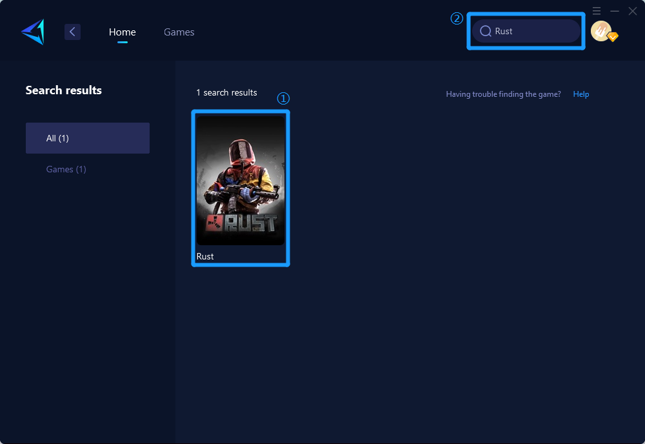Open the hamburger menu icon

597,11
